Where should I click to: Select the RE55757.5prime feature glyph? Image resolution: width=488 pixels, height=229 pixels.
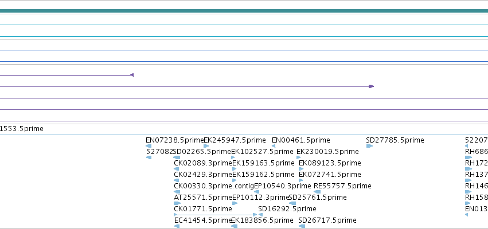click(317, 192)
